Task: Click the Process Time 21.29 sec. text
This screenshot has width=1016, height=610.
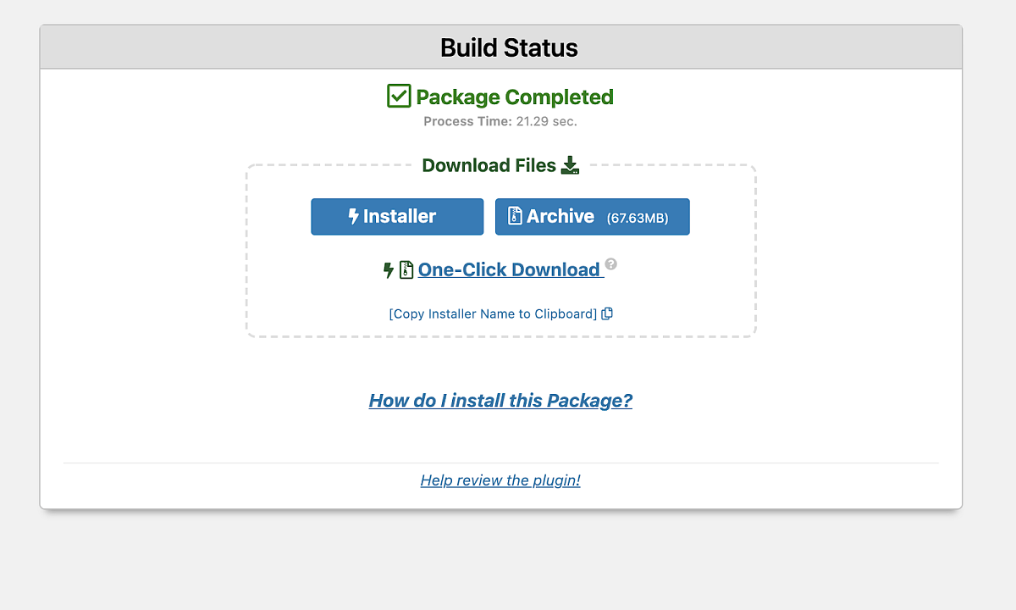Action: click(500, 121)
